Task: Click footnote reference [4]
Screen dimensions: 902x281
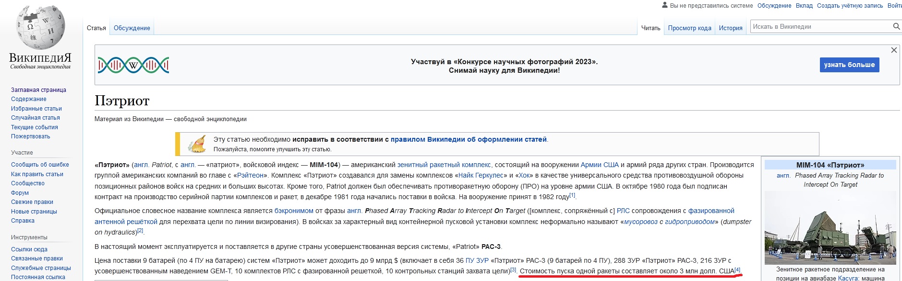Action: pyautogui.click(x=737, y=270)
